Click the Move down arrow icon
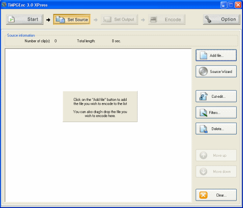The image size is (243, 208). point(204,171)
